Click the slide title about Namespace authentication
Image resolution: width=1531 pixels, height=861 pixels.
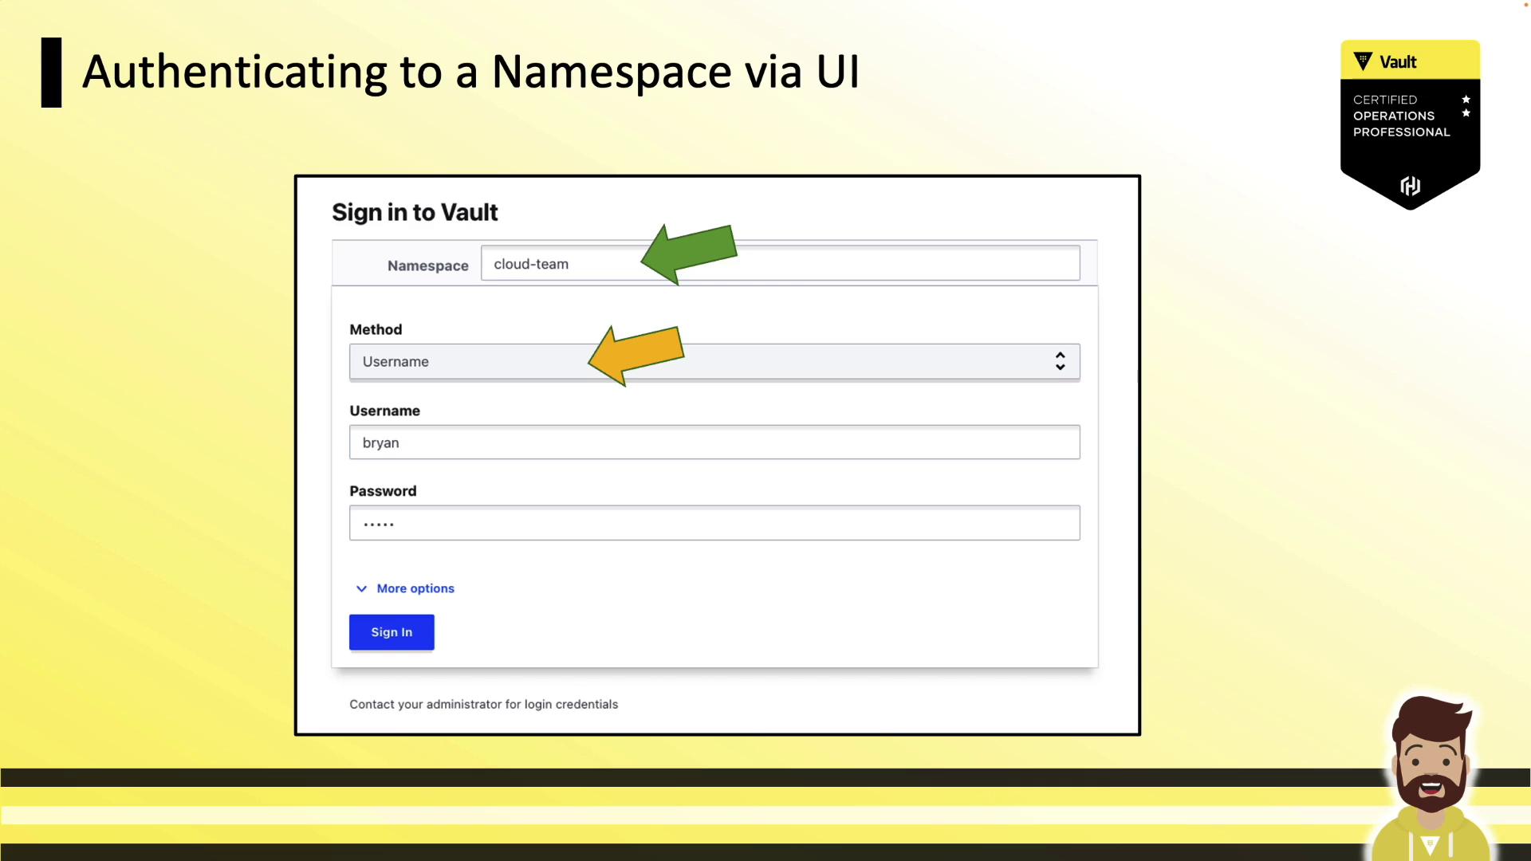tap(470, 72)
